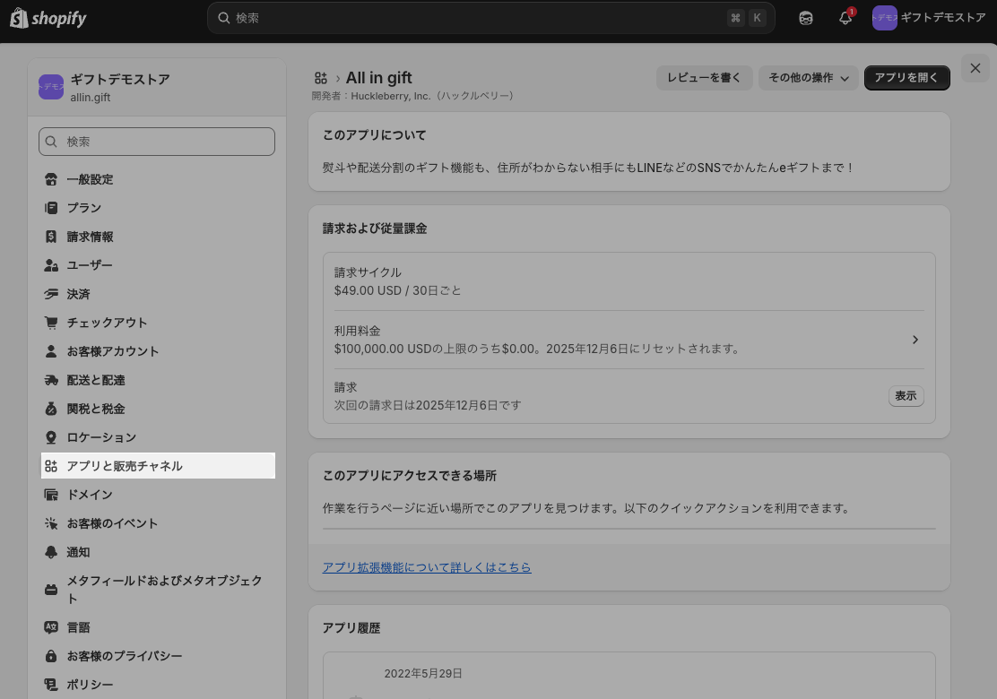Focus the settings sidebar 検索 field
This screenshot has height=699, width=997.
point(157,142)
